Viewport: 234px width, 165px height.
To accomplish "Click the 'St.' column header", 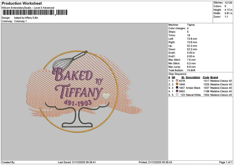I will 183,77.
